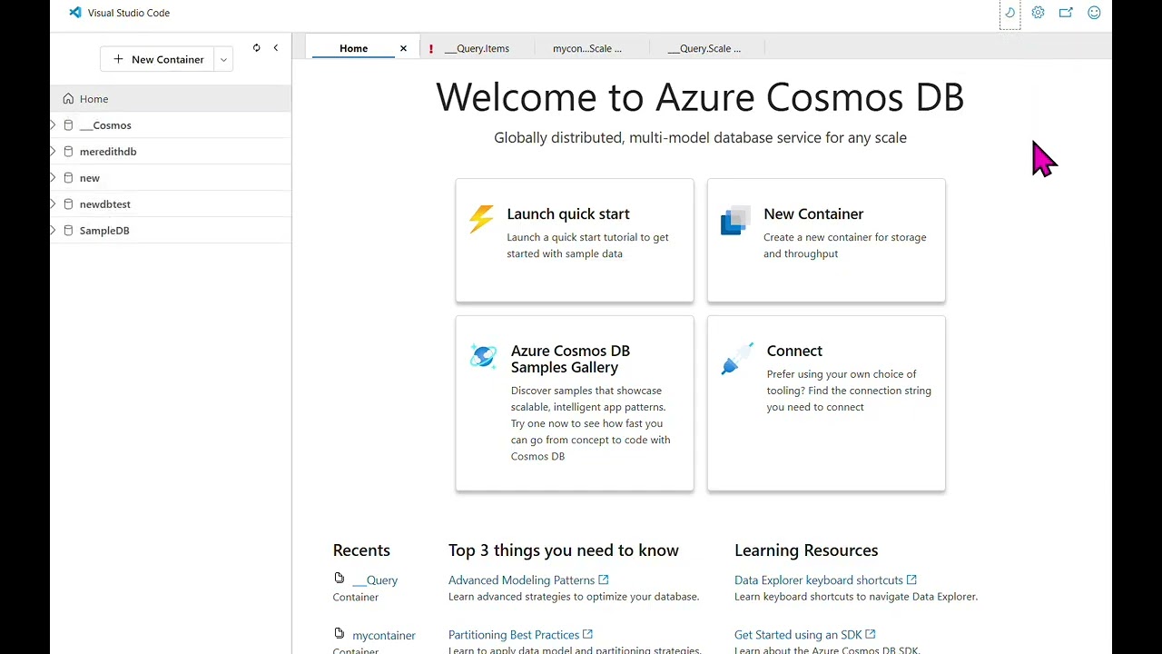
Task: Open the Advanced Modeling Patterns link
Action: [521, 580]
